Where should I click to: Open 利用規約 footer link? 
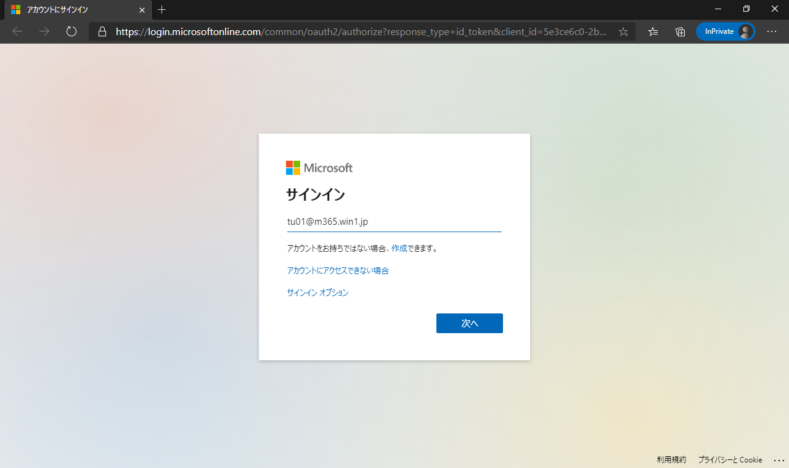point(671,460)
